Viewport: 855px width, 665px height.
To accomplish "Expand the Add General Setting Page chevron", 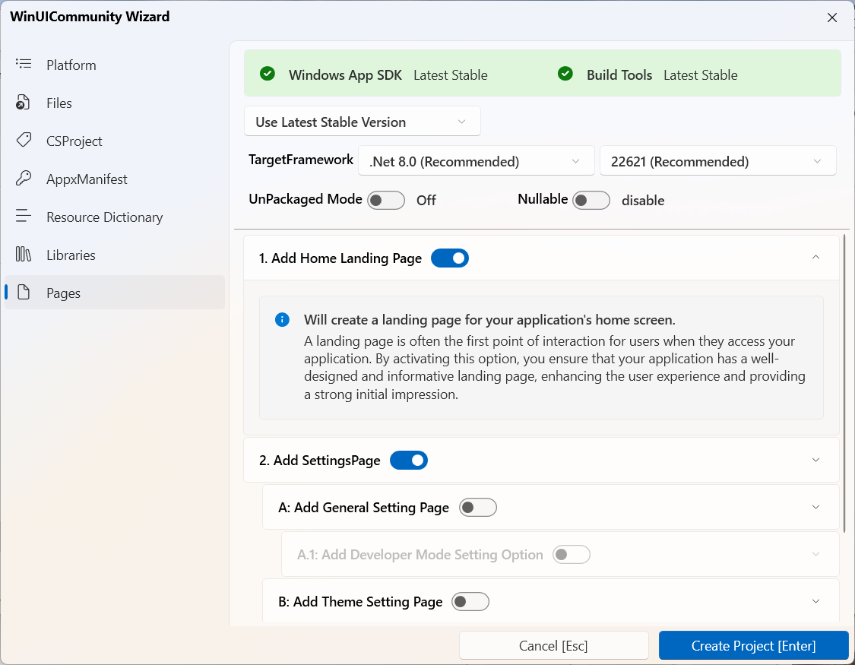I will coord(815,507).
